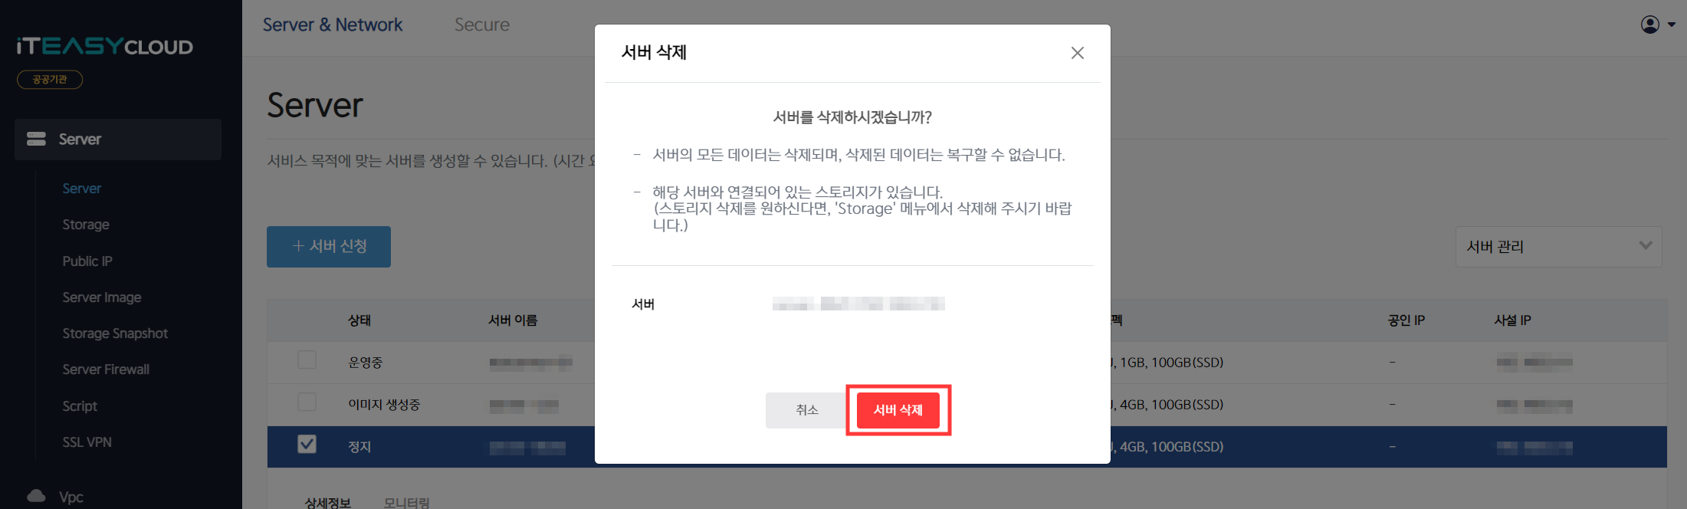Click the 공공기관 badge under logo

point(50,79)
